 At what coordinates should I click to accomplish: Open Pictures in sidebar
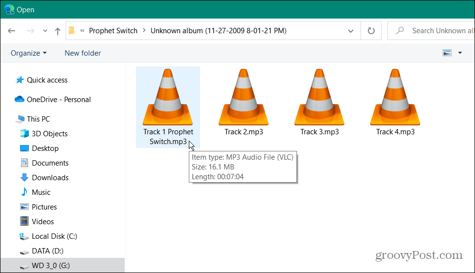coord(44,207)
